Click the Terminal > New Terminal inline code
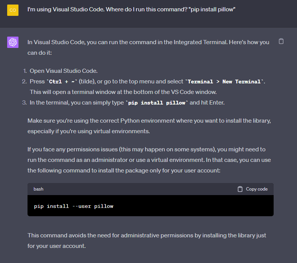This screenshot has height=263, width=297. coord(224,82)
